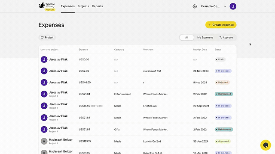Image resolution: width=275 pixels, height=154 pixels.
Task: Click Reimbursed badge in Gifts row
Action: [x=224, y=129]
